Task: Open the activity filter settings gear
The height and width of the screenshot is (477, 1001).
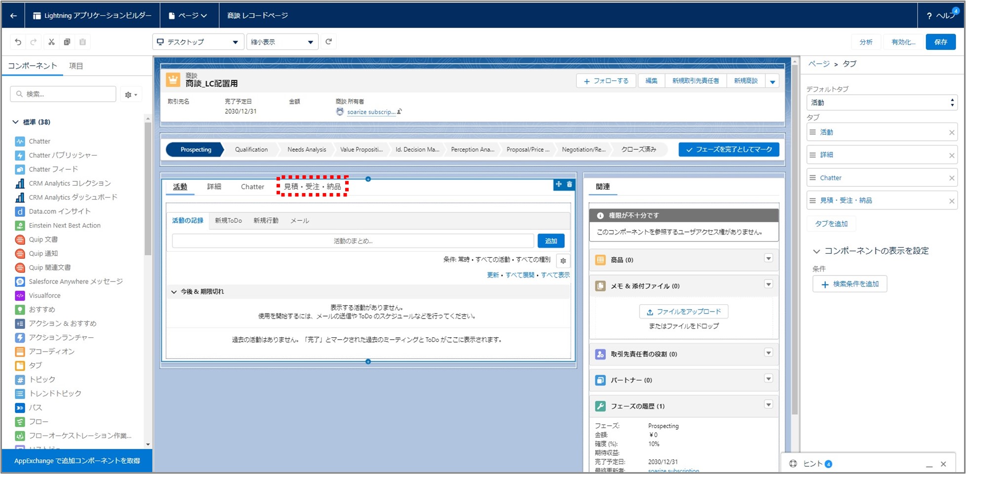Action: coord(563,261)
